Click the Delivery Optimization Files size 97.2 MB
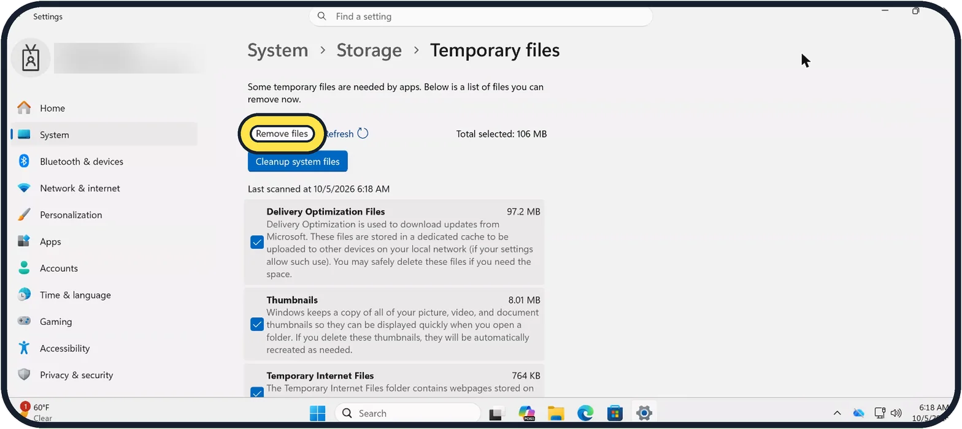The height and width of the screenshot is (429, 962). coord(523,211)
